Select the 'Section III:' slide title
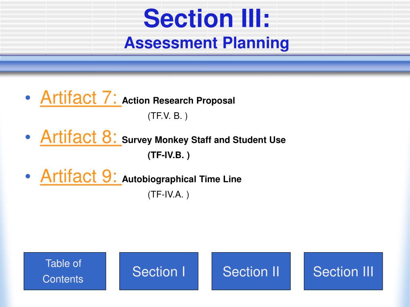410x307 pixels. (x=207, y=18)
